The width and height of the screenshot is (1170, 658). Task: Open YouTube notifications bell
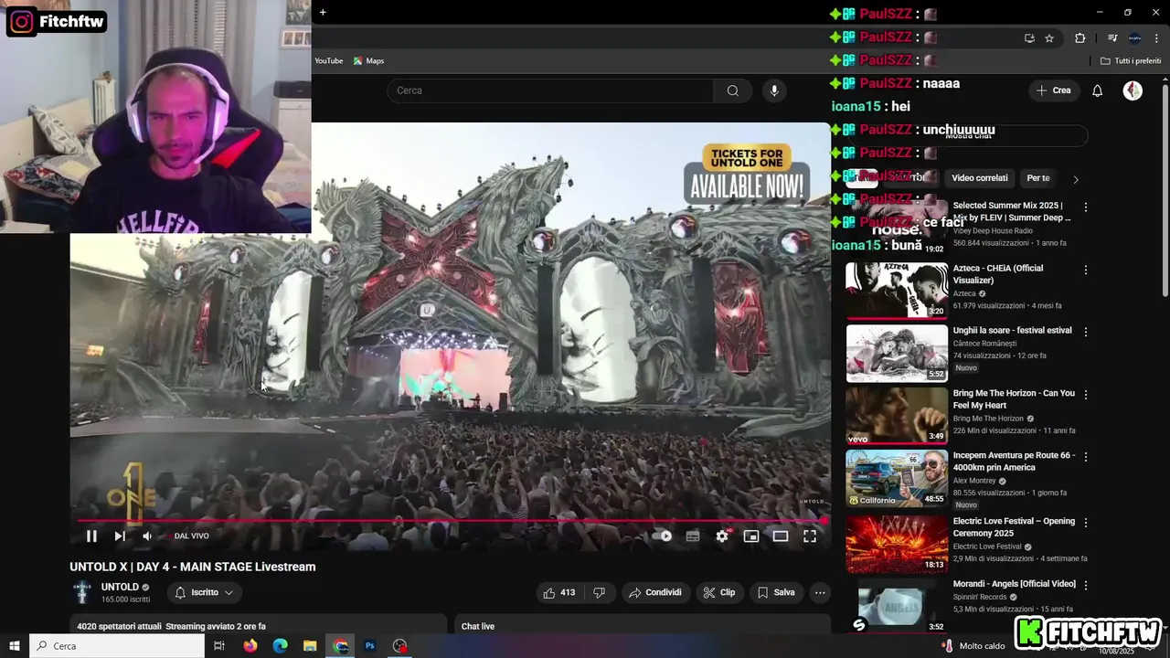[x=1098, y=90]
